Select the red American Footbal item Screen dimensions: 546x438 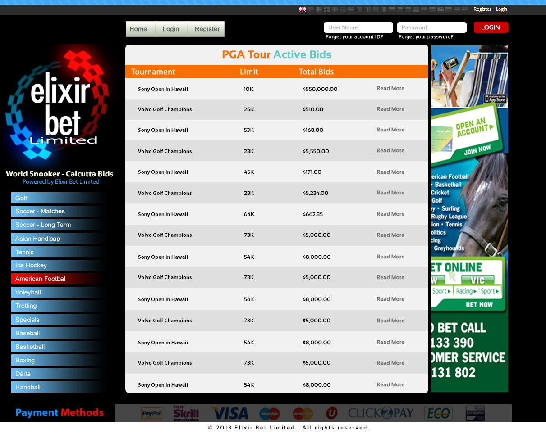click(58, 279)
